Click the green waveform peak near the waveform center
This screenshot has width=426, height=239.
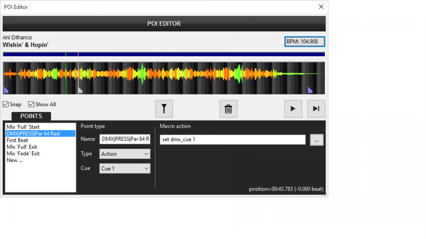click(142, 73)
